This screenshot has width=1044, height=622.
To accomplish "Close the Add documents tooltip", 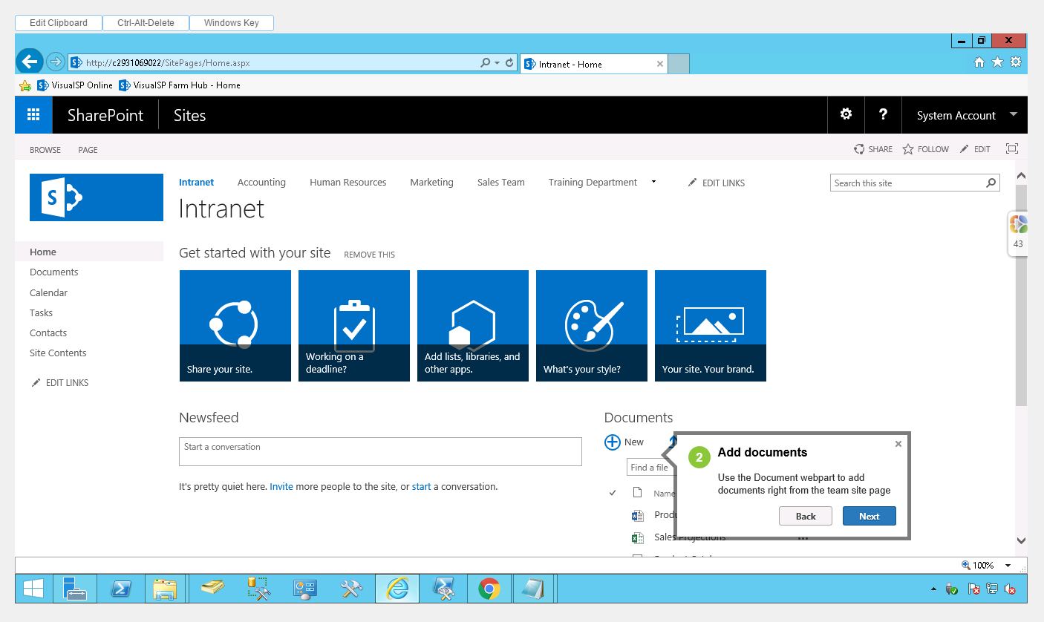I will (898, 444).
